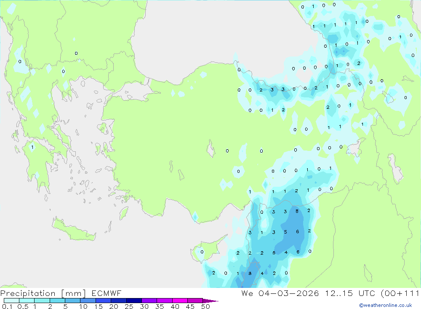Click the "45" legend scale label
The height and width of the screenshot is (309, 421).
point(190,306)
